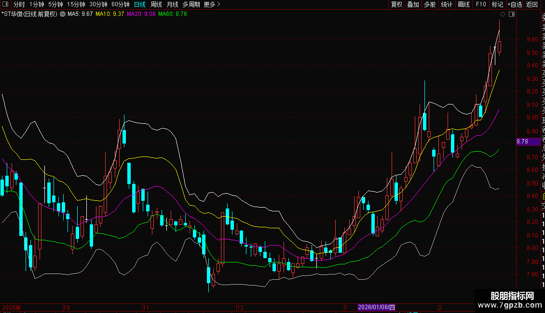Open the www.7gpzb.com watermark link
Screen dimensions: 545x313
tap(509, 305)
